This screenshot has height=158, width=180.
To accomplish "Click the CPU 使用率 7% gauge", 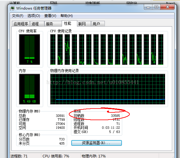I will click(x=30, y=49).
